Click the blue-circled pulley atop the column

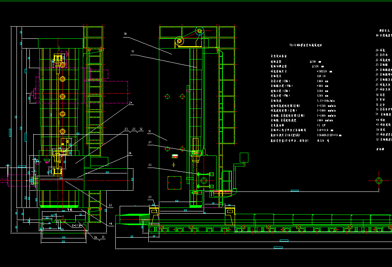199,31
